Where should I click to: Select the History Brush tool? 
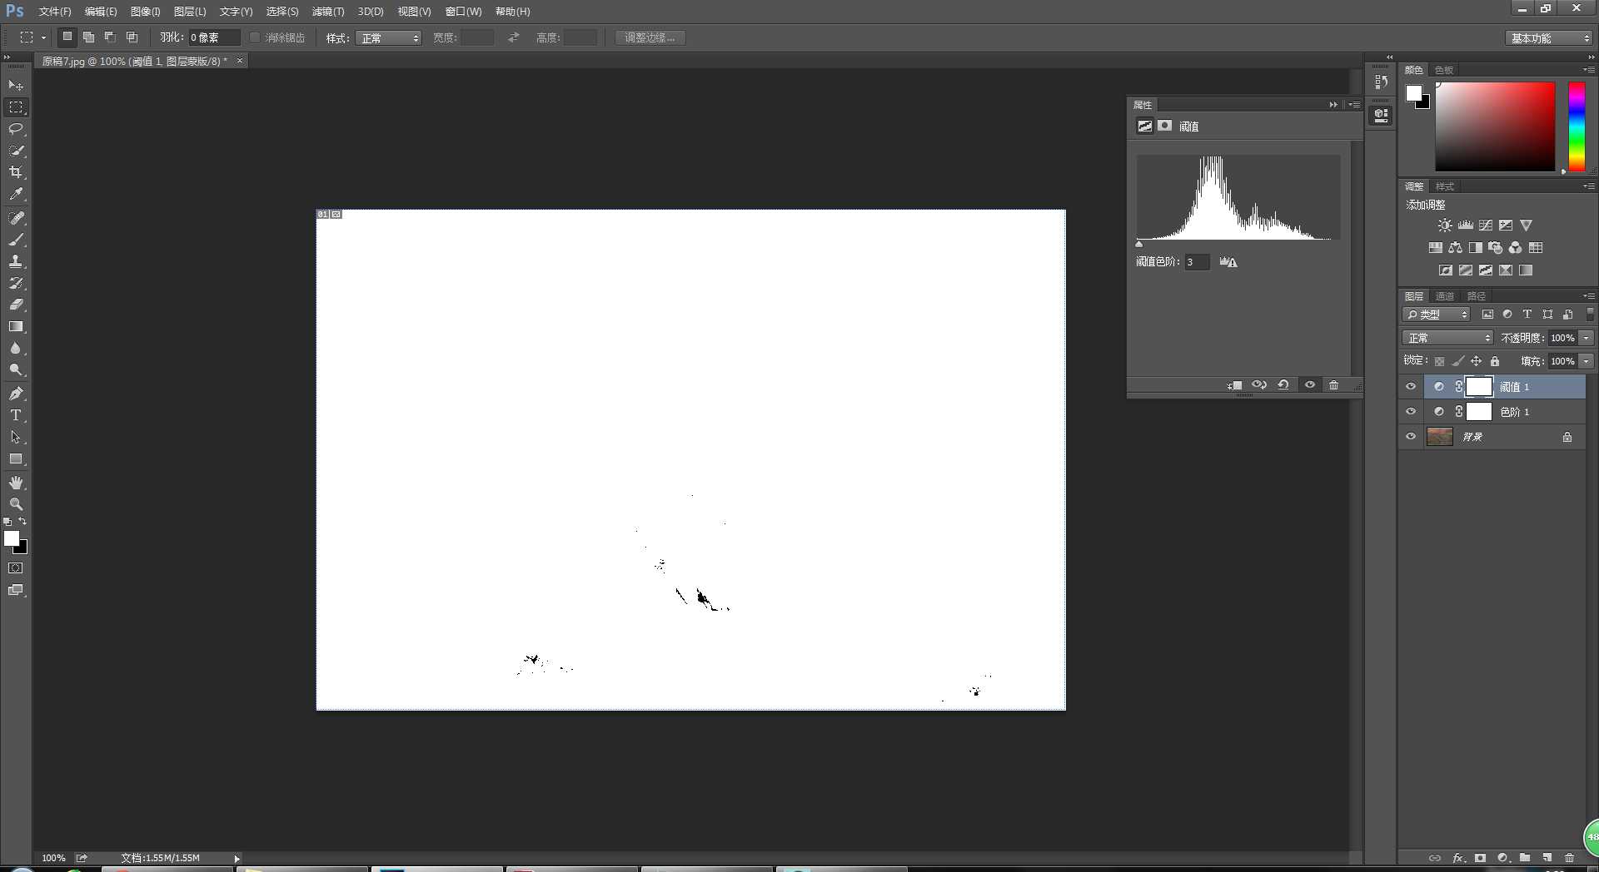pos(16,283)
